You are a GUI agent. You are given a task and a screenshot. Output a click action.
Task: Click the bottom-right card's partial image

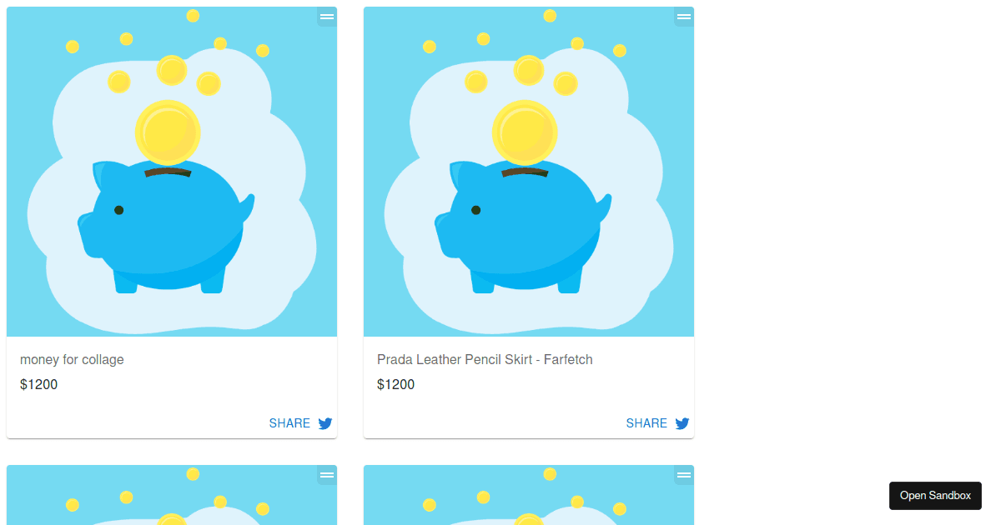coord(529,495)
